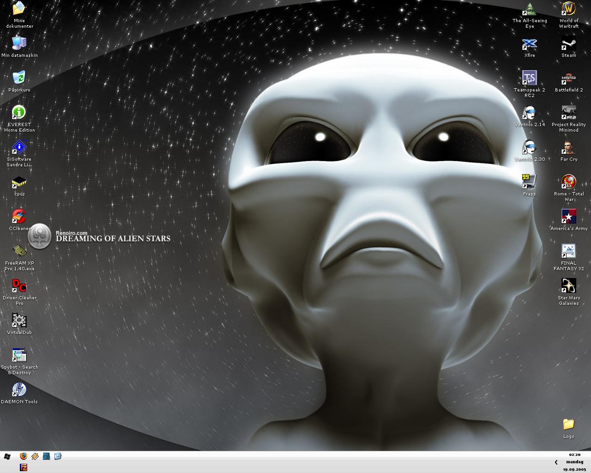Launch the Steam desktop shortcut

[568, 43]
